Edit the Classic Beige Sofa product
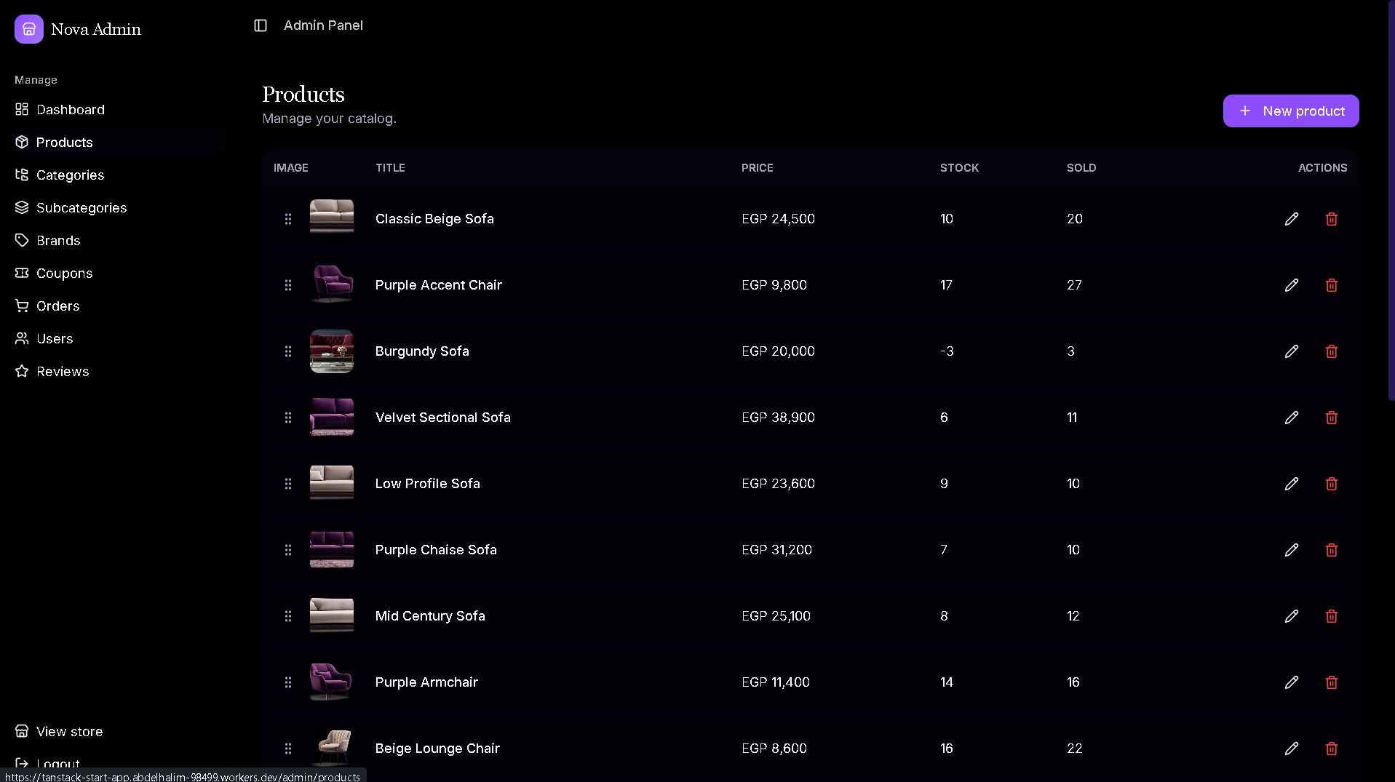Screen dimensions: 1395x782 pyautogui.click(x=1292, y=219)
